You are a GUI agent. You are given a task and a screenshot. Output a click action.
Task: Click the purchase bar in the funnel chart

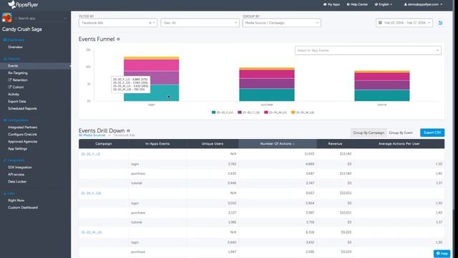tap(267, 85)
